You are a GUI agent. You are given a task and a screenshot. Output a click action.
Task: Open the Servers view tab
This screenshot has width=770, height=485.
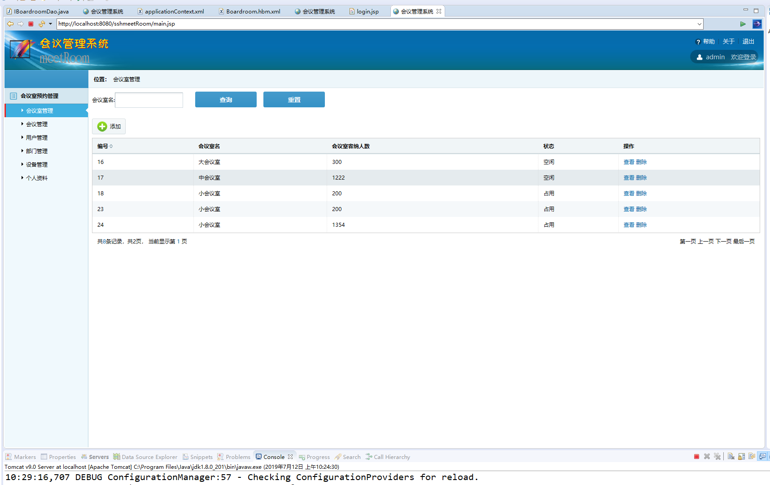(x=98, y=457)
